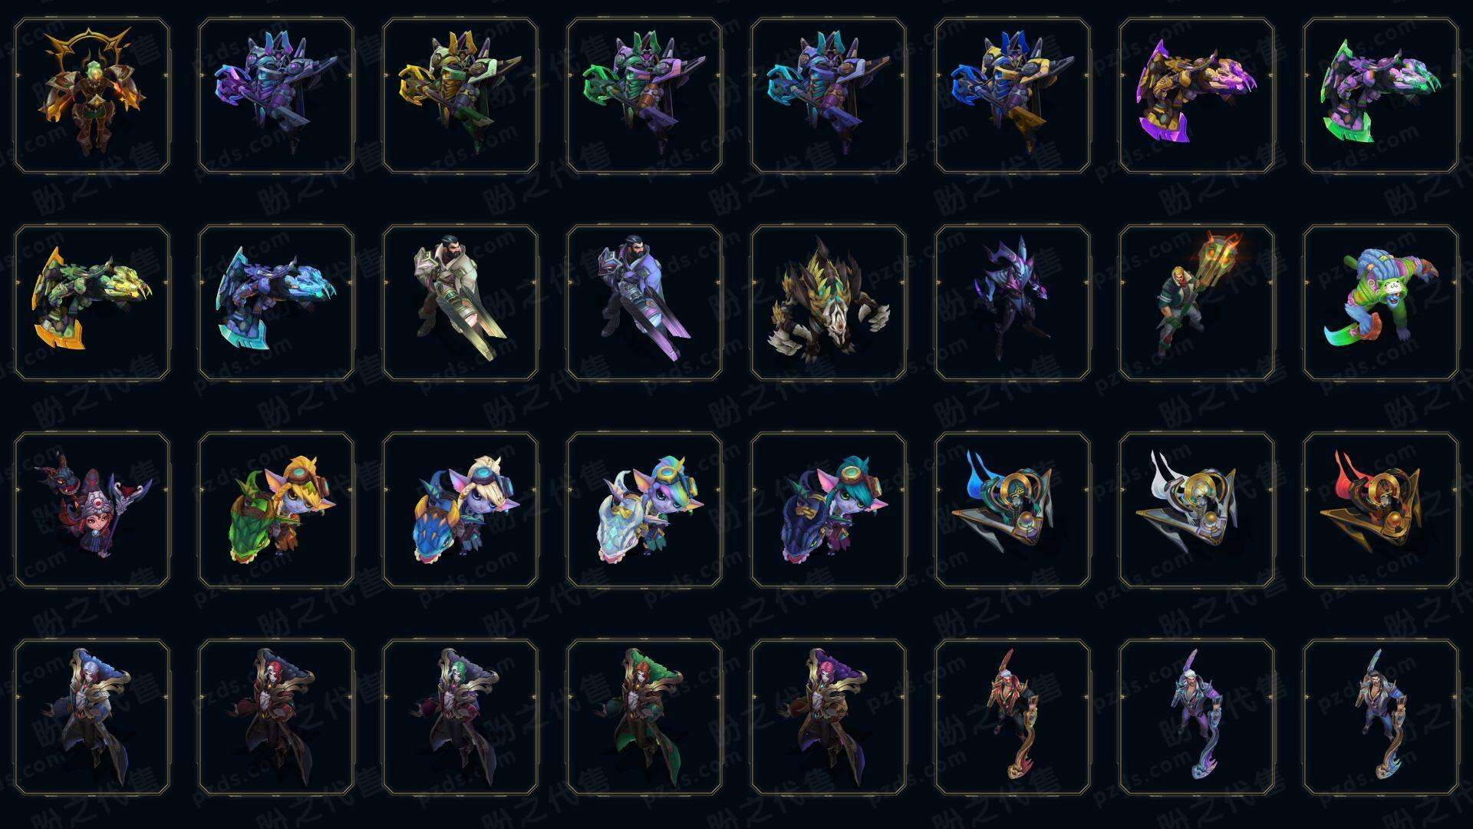Select the rainbow green ape skin
1473x829 pixels.
tap(1381, 302)
